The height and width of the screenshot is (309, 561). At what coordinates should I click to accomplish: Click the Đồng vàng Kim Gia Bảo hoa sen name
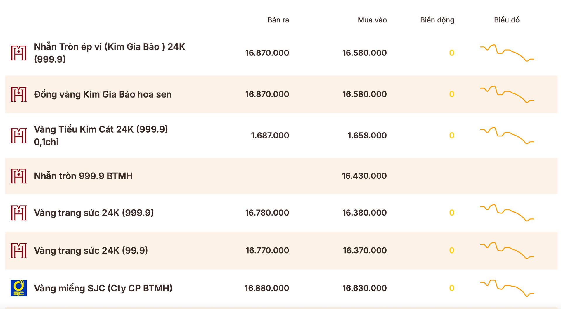[x=103, y=94]
